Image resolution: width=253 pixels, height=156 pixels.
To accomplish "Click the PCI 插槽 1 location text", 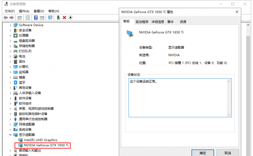I will (198, 63).
